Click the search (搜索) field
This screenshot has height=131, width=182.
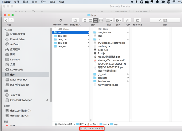tap(165, 20)
